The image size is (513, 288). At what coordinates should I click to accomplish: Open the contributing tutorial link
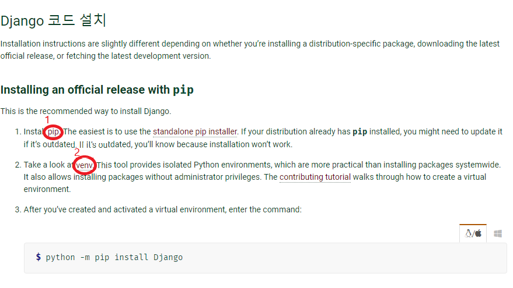(x=315, y=177)
